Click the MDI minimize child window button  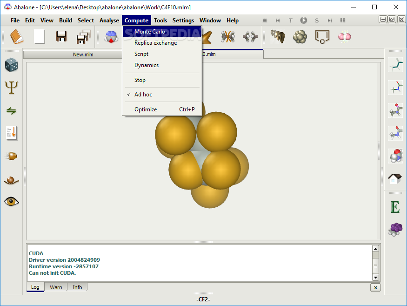point(383,20)
